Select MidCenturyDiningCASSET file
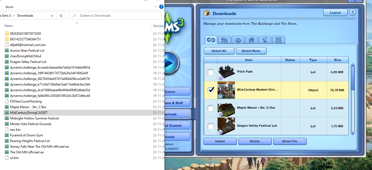This screenshot has height=170, width=372. 29,113
